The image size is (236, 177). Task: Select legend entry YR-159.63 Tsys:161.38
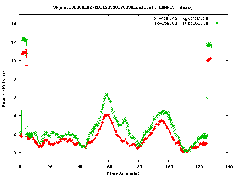(181, 23)
